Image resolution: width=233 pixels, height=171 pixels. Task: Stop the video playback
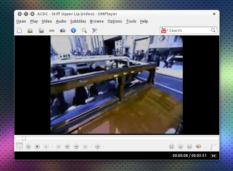37,146
